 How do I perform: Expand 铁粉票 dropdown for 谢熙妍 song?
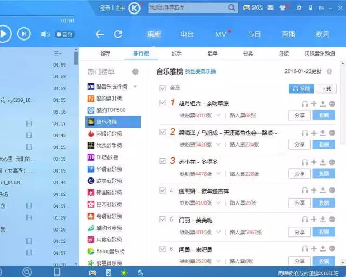(x=218, y=202)
